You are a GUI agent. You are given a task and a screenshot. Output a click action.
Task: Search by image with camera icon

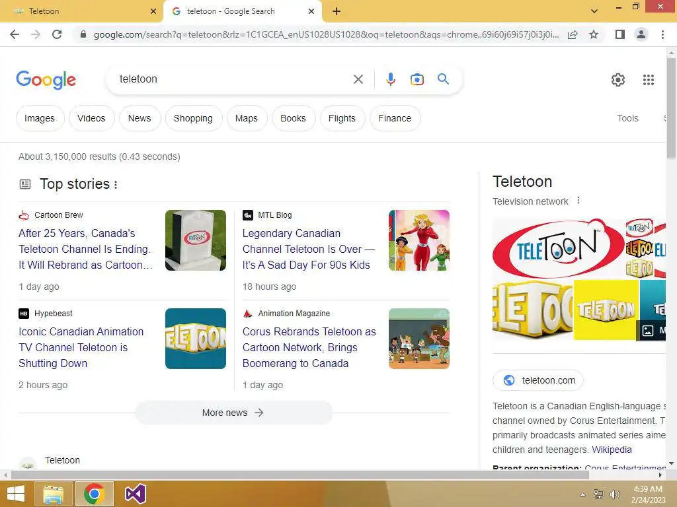tap(417, 79)
